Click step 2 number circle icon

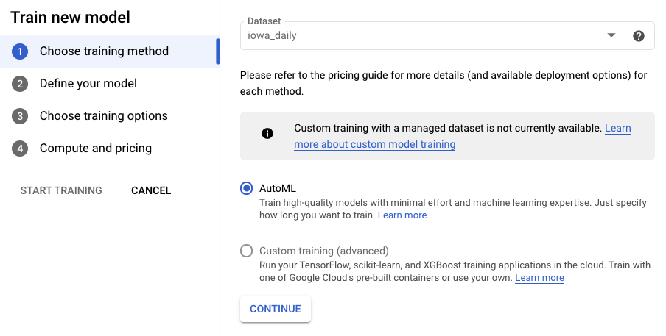coord(20,84)
